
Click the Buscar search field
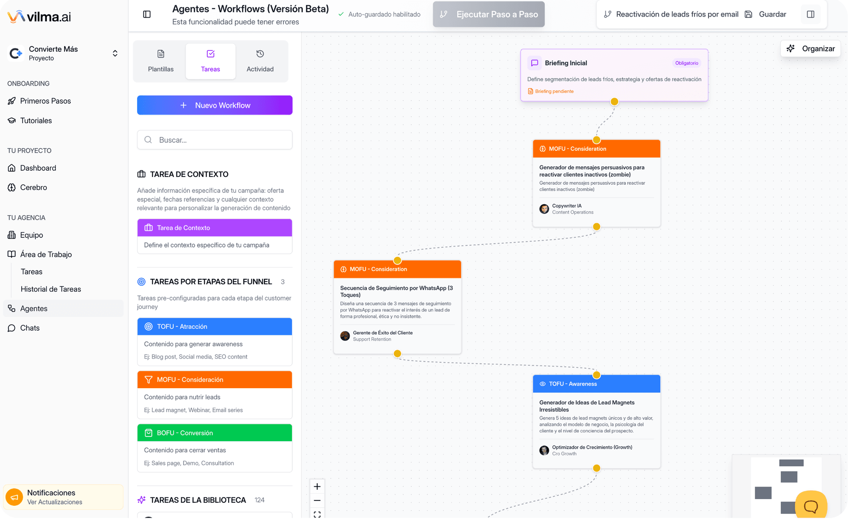(x=214, y=140)
